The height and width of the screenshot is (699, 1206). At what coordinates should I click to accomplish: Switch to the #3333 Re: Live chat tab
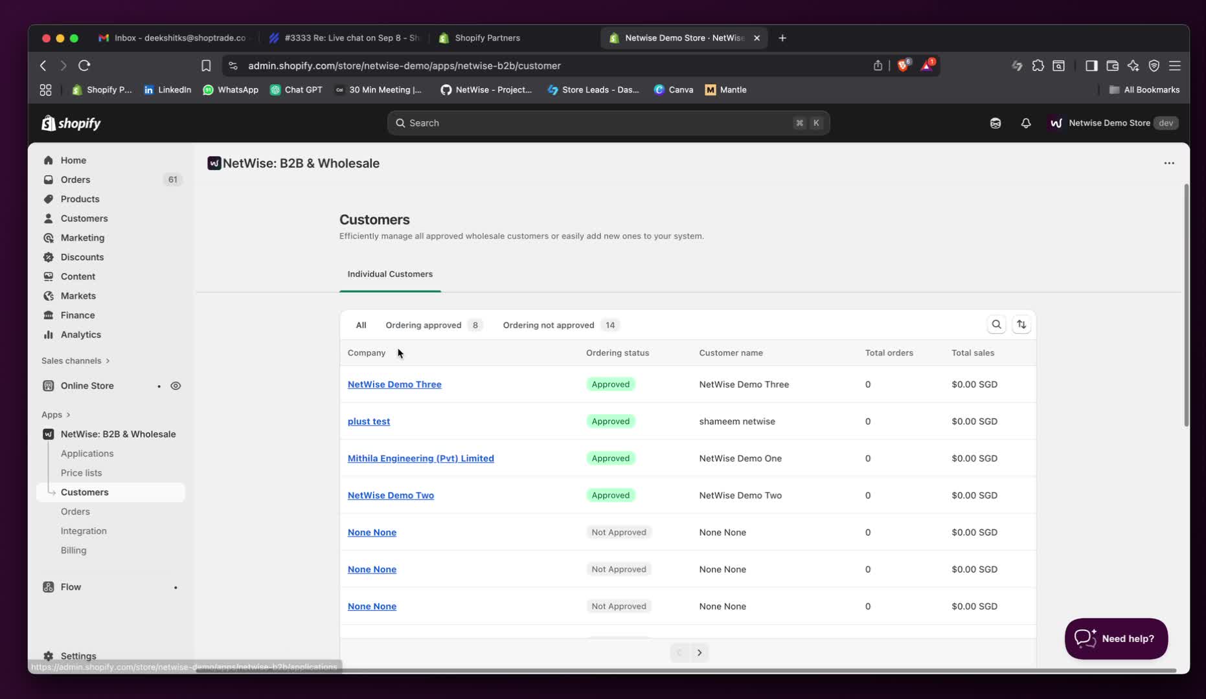click(344, 38)
